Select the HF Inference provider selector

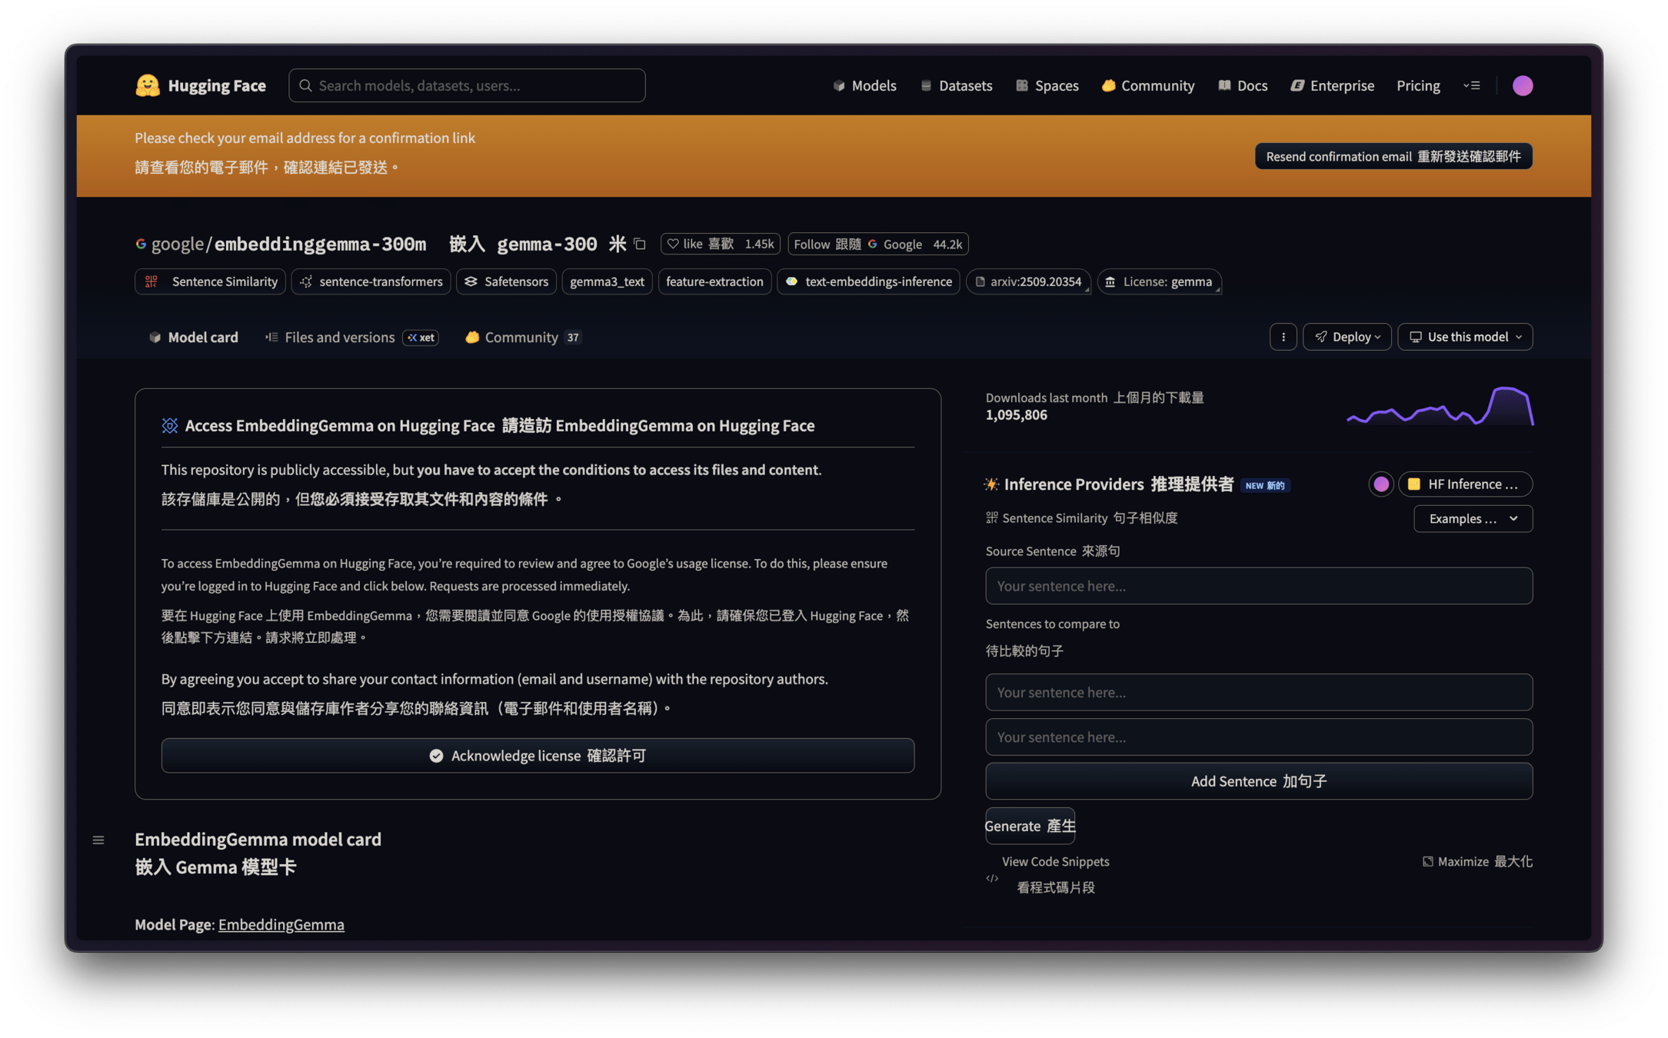point(1465,484)
